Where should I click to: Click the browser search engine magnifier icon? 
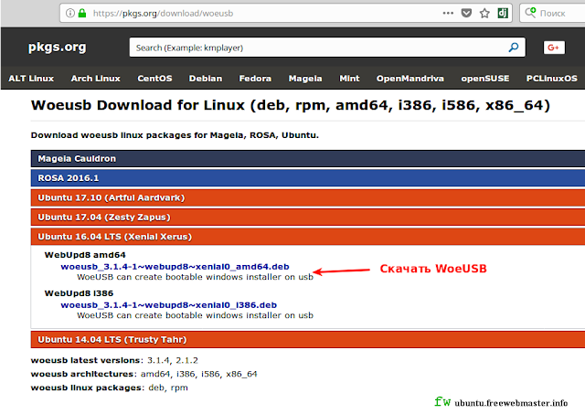[530, 13]
